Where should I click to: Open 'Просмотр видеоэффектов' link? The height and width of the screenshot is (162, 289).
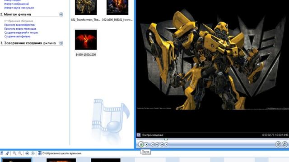[19, 25]
